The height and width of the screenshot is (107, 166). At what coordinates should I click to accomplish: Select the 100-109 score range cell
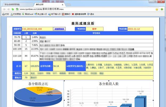[x=17, y=49]
